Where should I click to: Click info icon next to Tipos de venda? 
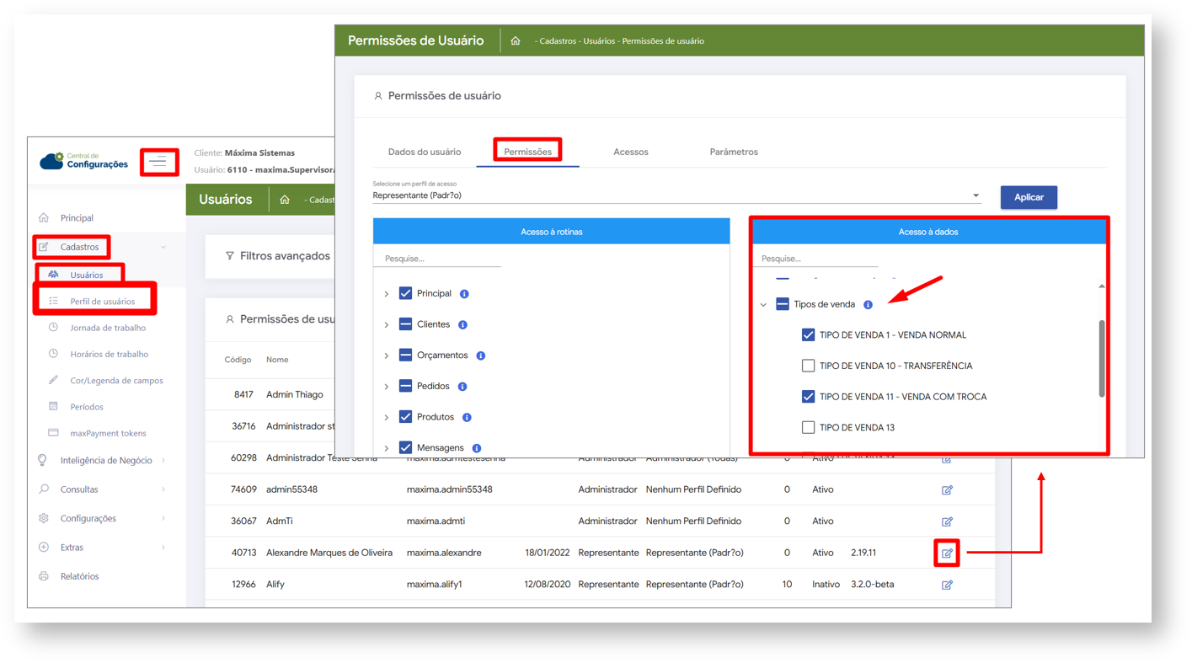868,305
